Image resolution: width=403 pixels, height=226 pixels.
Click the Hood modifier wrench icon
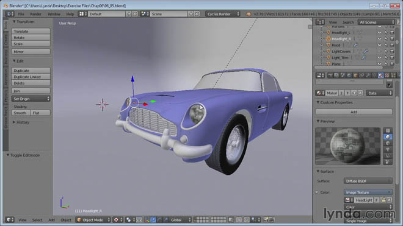click(355, 45)
